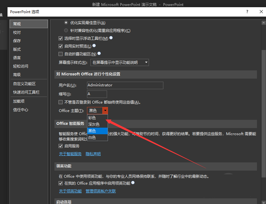This screenshot has height=204, width=266.
Task: Check 不管是否登录到 Office 都始终使用这些值 checkbox
Action: pyautogui.click(x=61, y=102)
